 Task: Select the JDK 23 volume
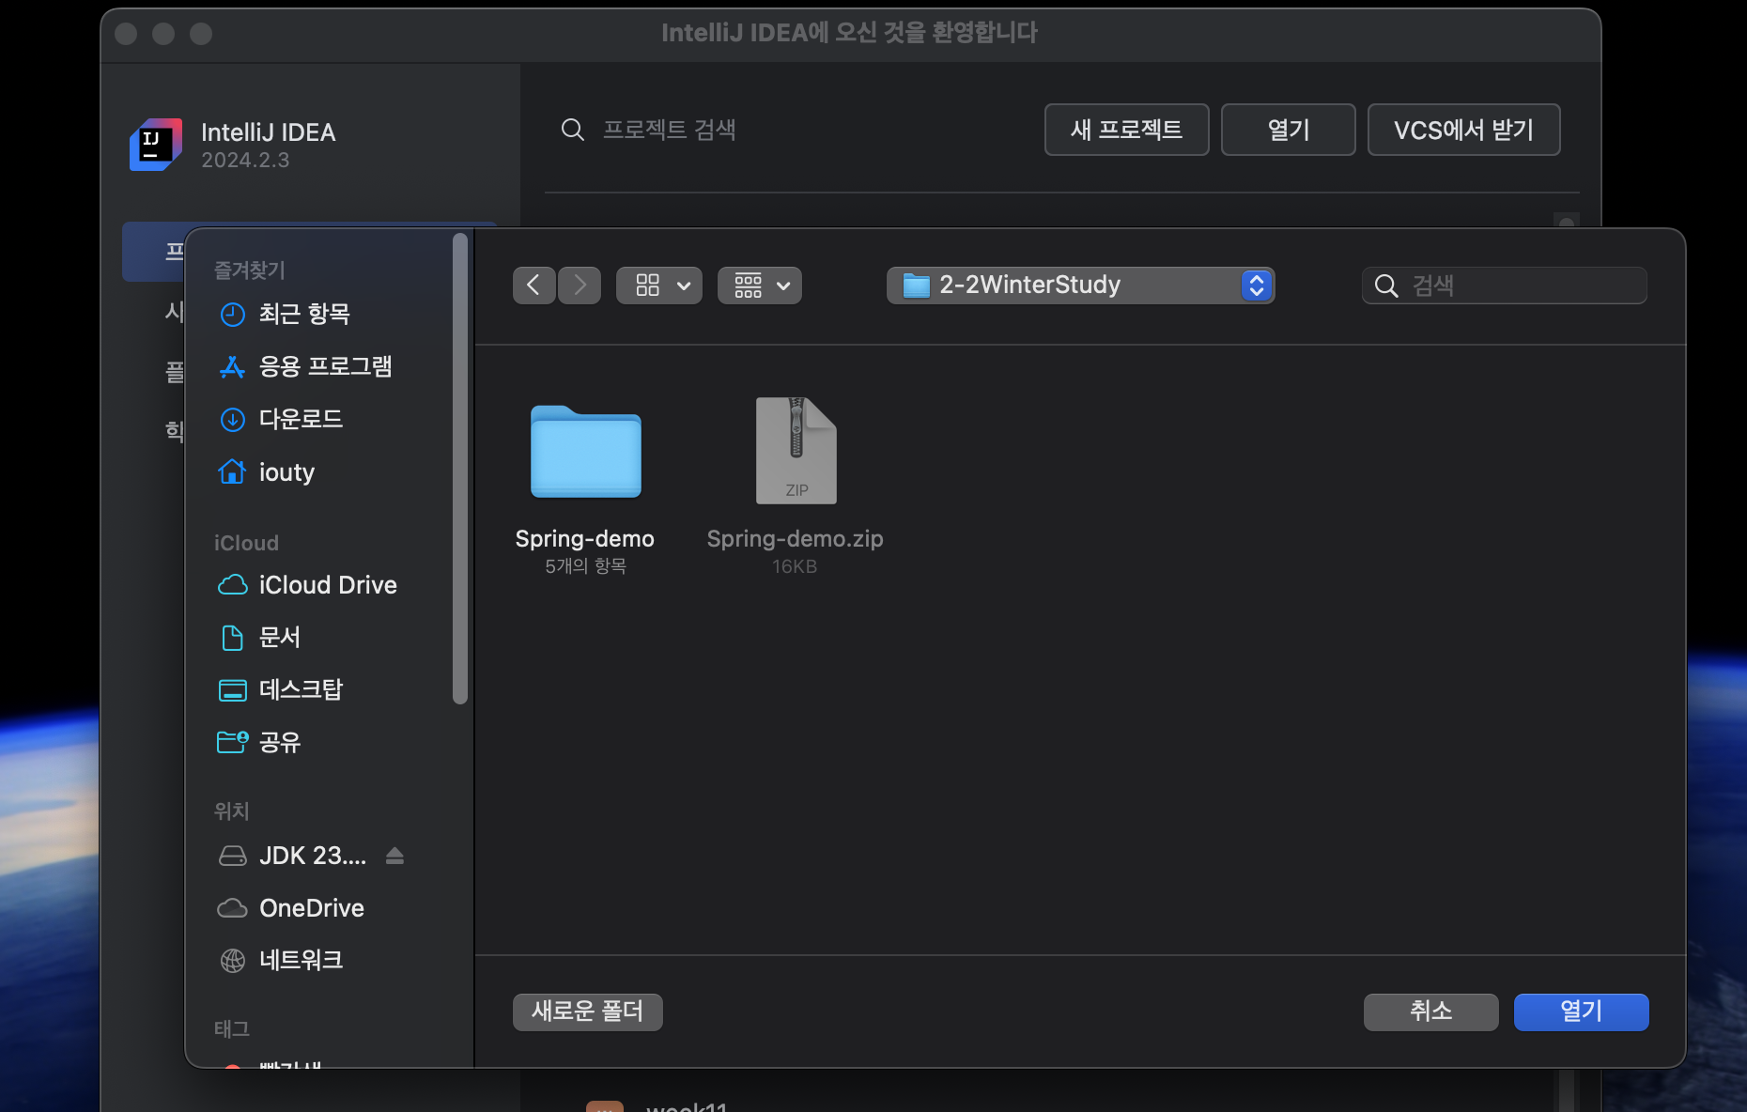[x=313, y=856]
